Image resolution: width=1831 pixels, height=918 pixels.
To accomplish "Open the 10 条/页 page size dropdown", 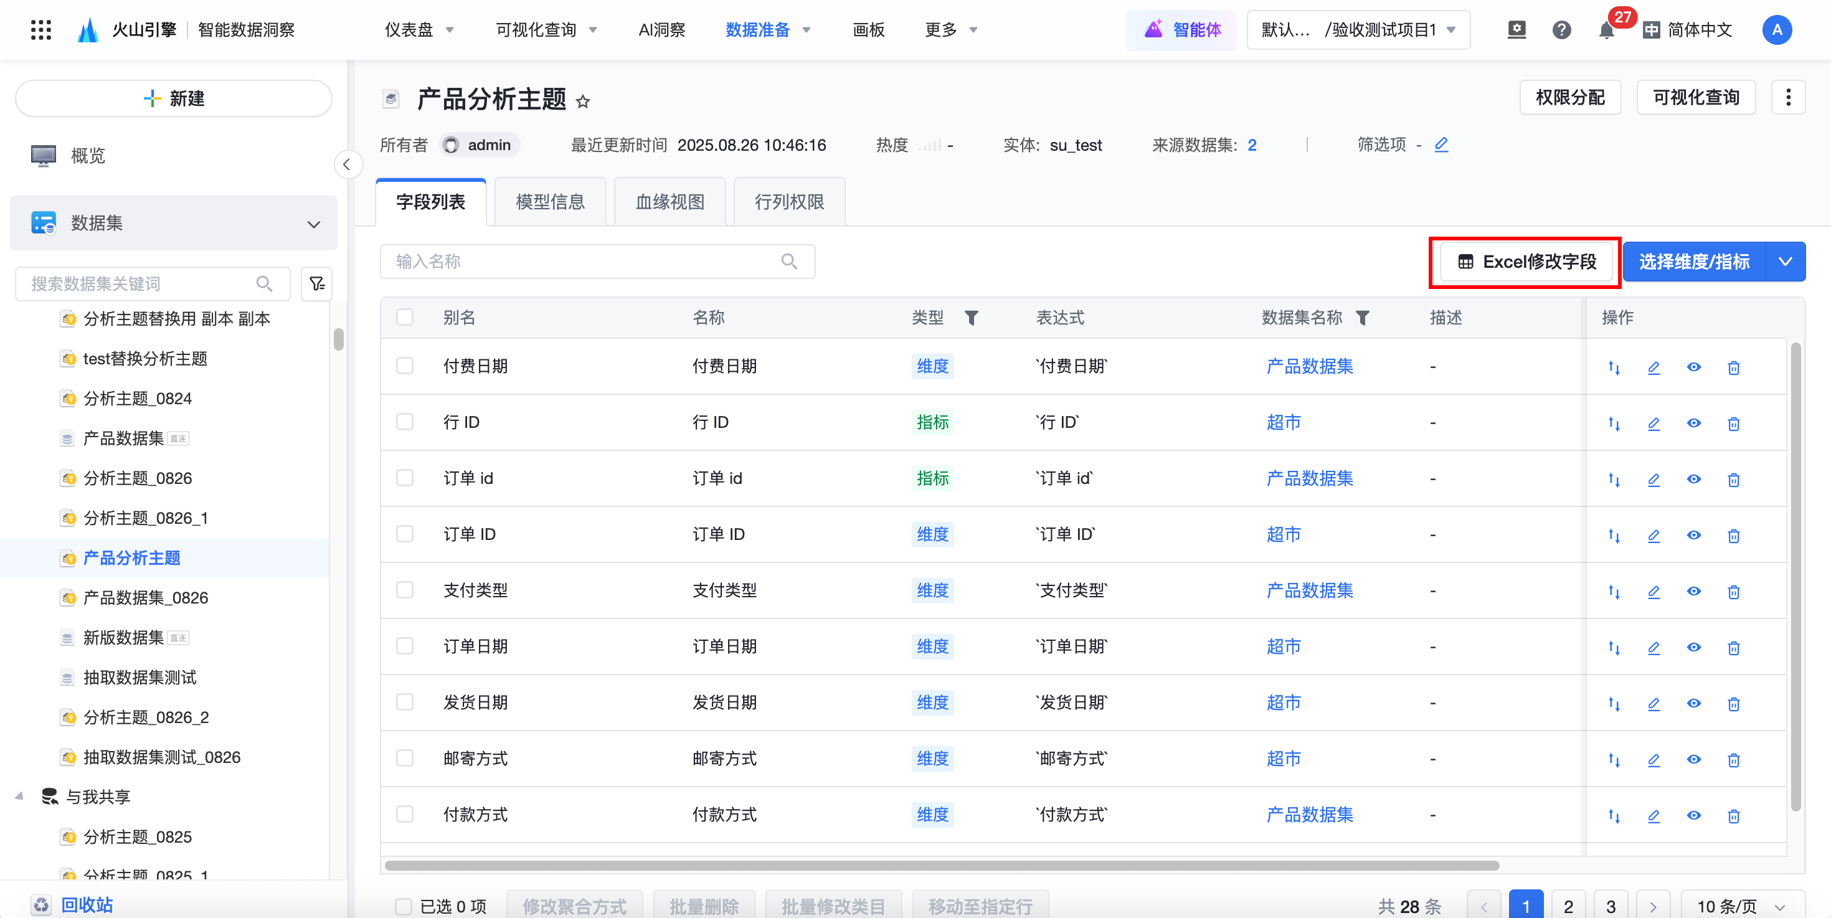I will tap(1741, 906).
